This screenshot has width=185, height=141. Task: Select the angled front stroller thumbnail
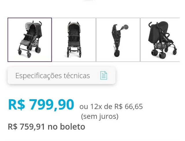point(30,40)
